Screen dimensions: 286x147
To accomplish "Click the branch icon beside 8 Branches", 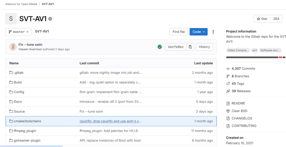I will click(x=228, y=76).
